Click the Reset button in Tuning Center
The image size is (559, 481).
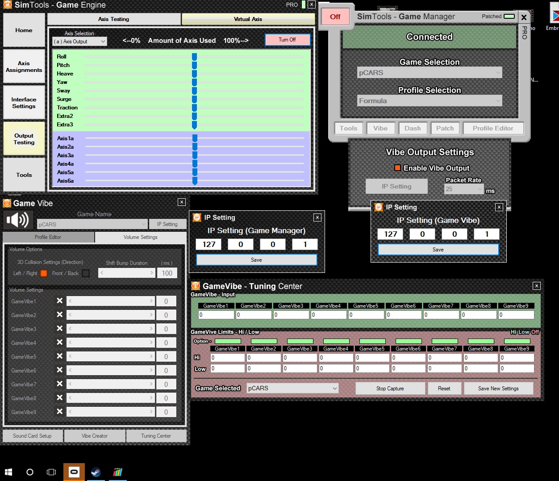point(444,389)
